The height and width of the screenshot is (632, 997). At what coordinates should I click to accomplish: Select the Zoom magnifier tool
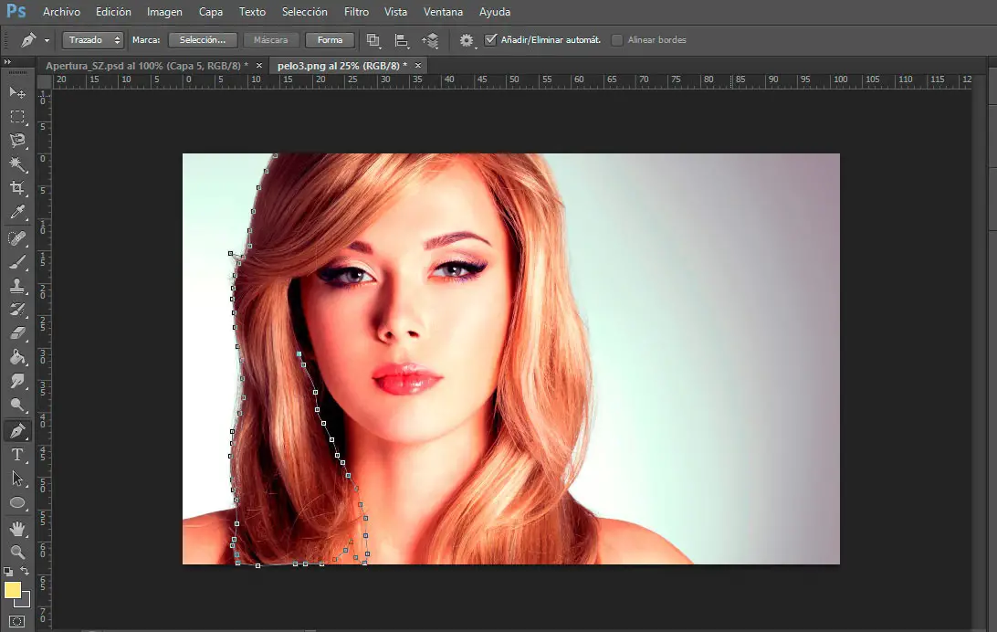pyautogui.click(x=17, y=553)
